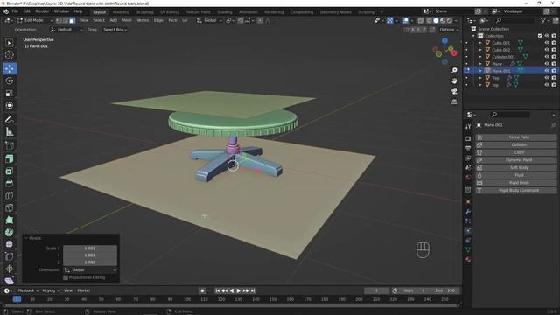Open Global transform orientation dropdown in header
This screenshot has height=315, width=560.
[209, 21]
